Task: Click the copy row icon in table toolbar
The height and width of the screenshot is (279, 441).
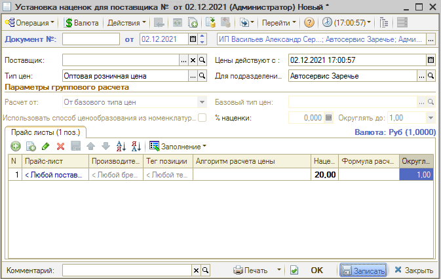Action: point(30,145)
